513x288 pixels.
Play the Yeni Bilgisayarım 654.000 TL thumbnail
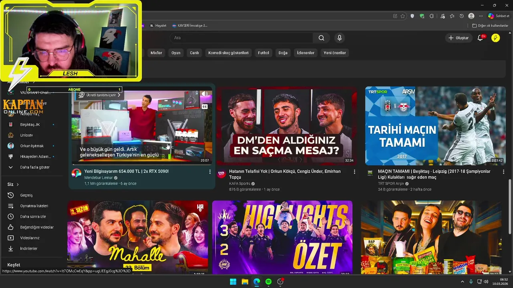142,125
